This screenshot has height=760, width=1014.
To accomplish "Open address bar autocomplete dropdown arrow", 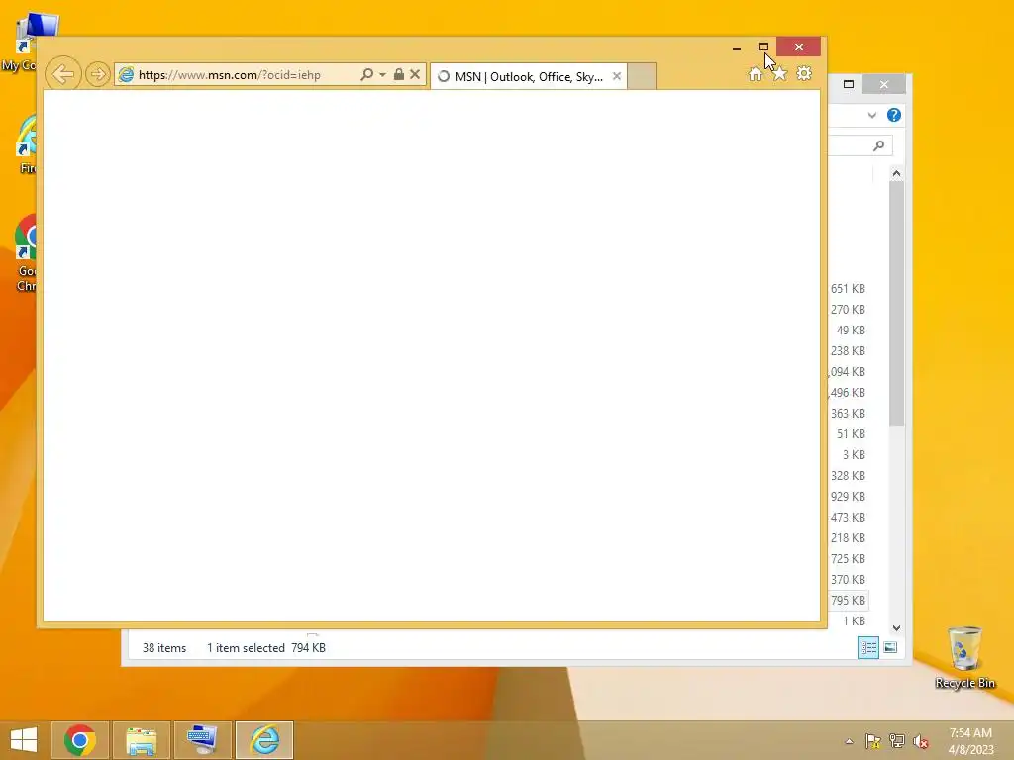I will tap(382, 75).
